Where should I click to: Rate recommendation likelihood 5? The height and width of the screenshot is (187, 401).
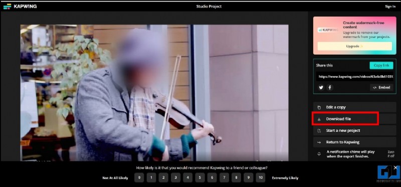200,177
